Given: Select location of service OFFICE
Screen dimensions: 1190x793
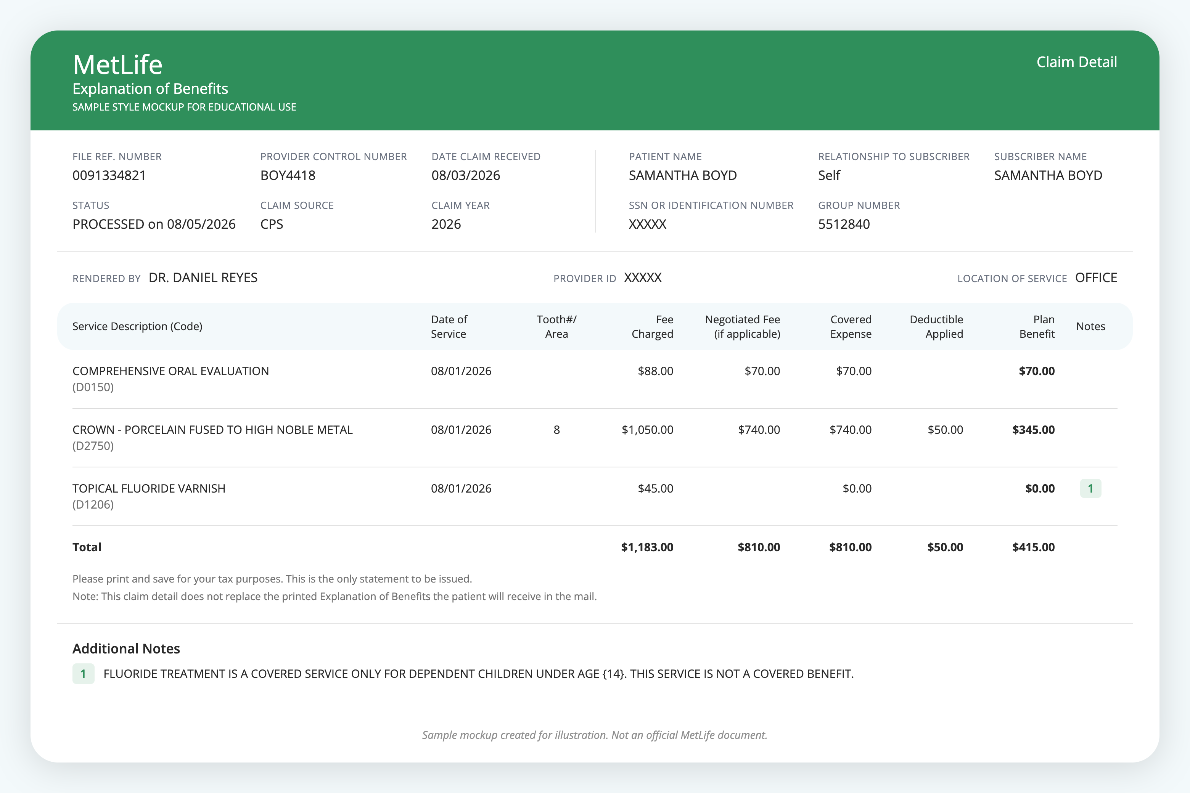Looking at the screenshot, I should tap(1096, 278).
